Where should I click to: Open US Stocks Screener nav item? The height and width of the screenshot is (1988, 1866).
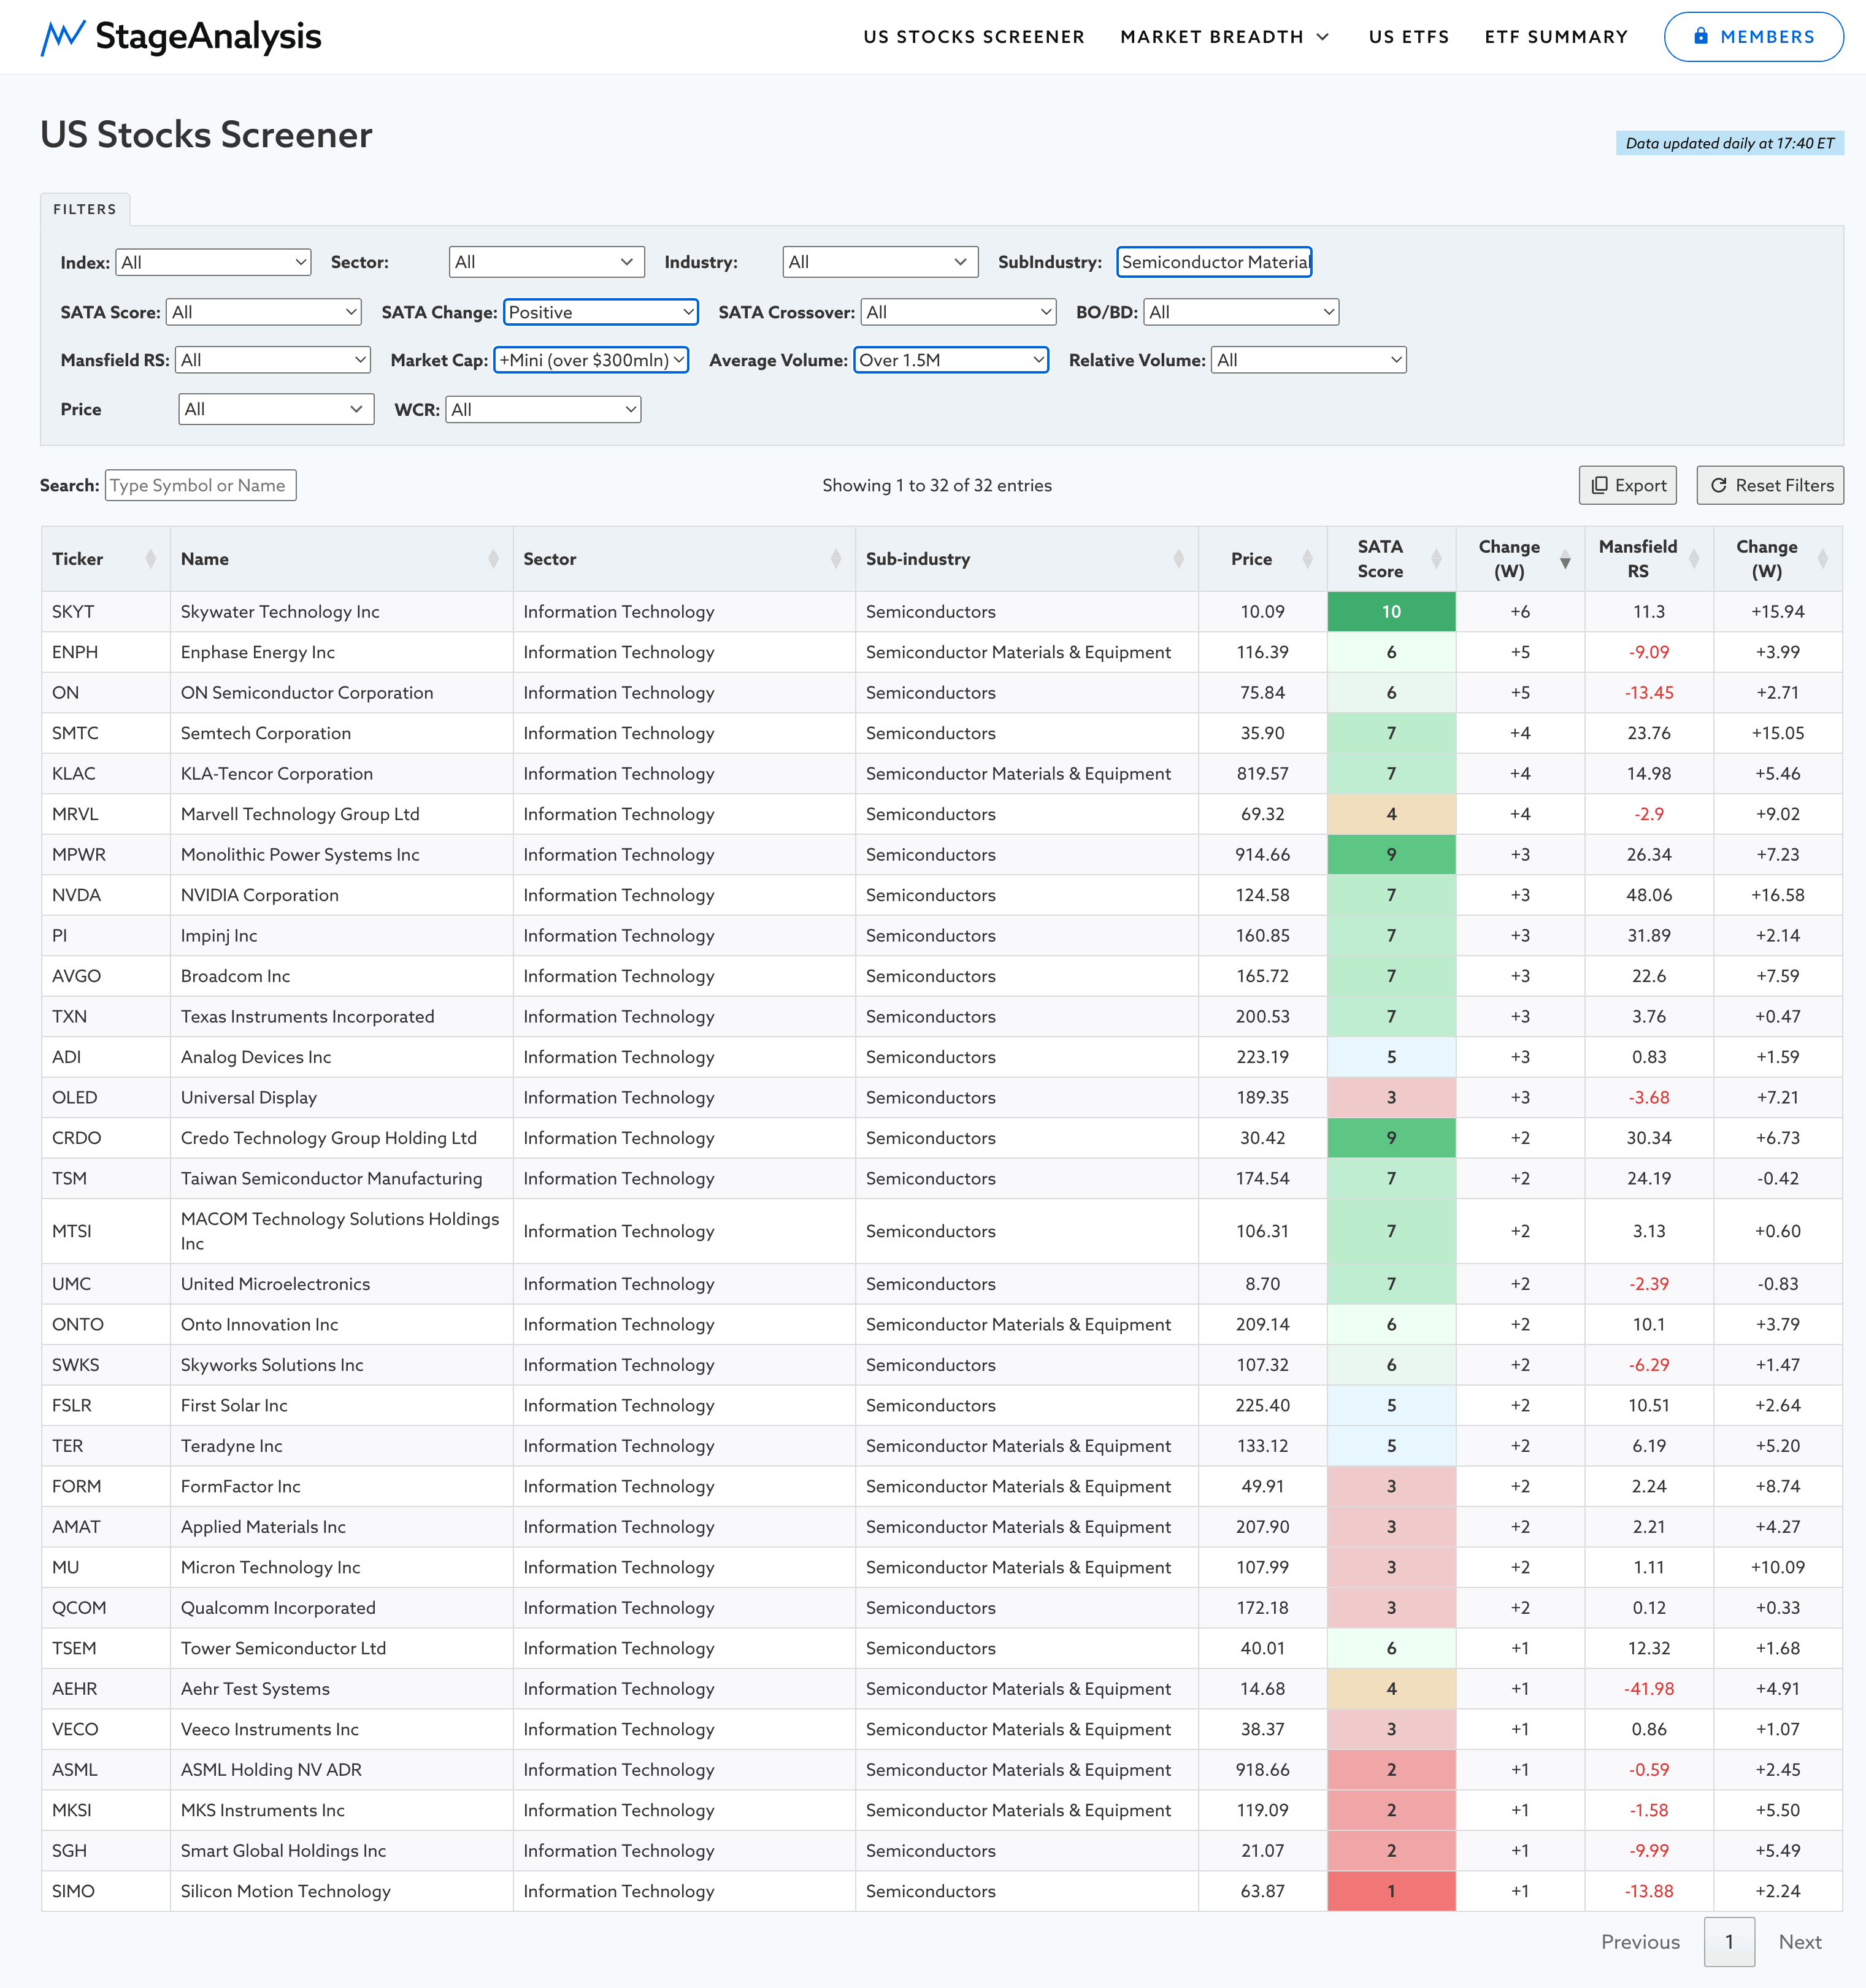974,37
